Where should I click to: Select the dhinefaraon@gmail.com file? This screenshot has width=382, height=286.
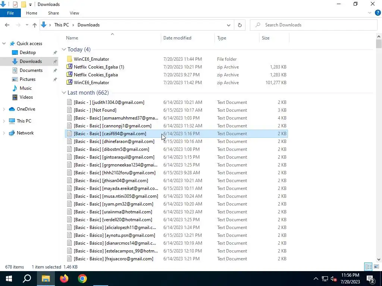point(176,141)
